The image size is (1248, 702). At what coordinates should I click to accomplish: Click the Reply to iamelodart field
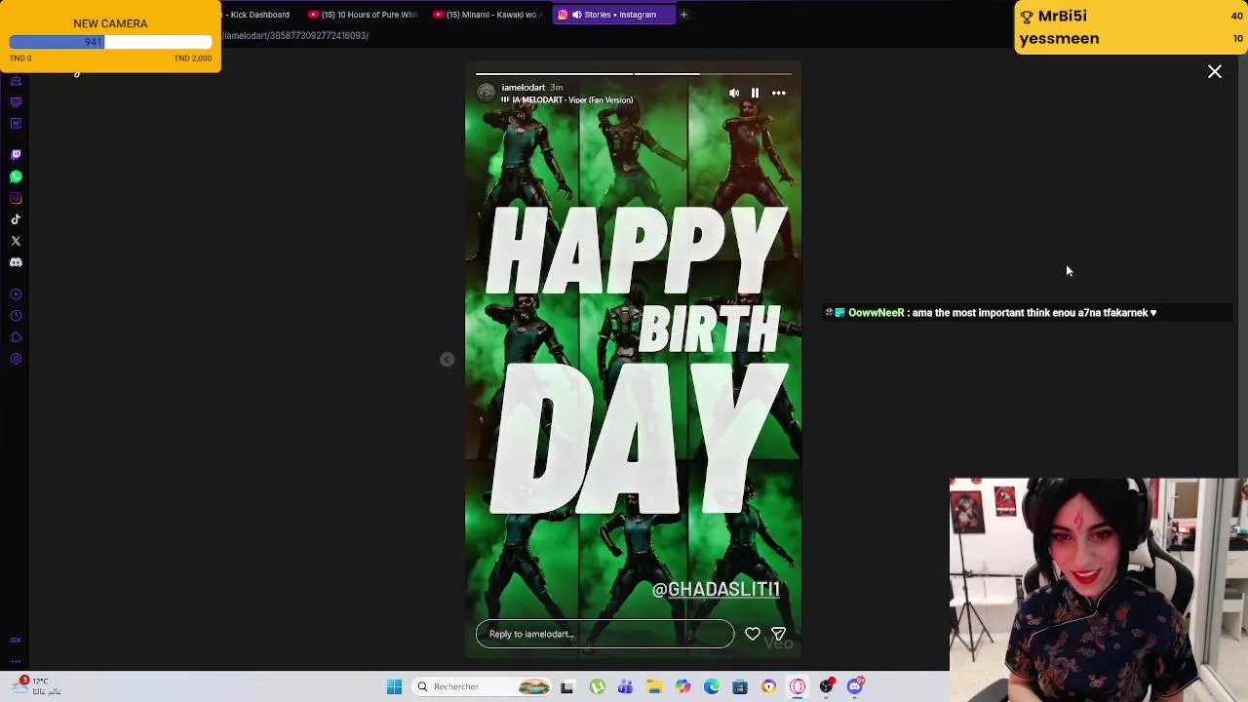coord(604,634)
